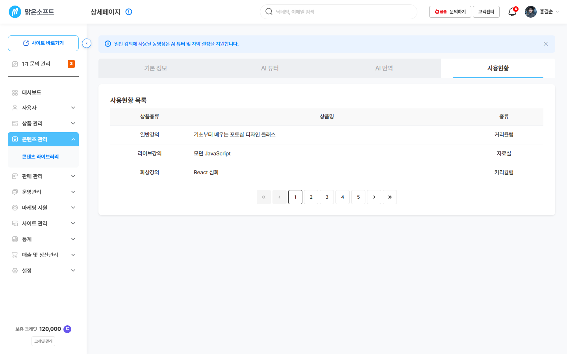
Task: Click the 사용자 person icon
Action: pyautogui.click(x=15, y=108)
